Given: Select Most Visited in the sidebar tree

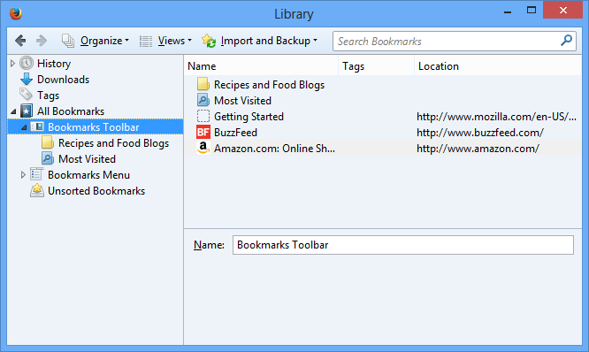Looking at the screenshot, I should coord(87,159).
